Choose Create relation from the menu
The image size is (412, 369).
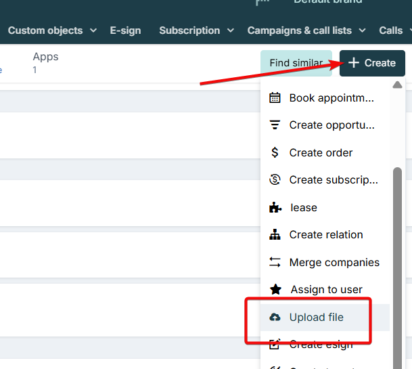coord(325,235)
